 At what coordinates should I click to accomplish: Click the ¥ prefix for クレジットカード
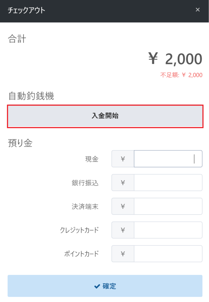123,230
